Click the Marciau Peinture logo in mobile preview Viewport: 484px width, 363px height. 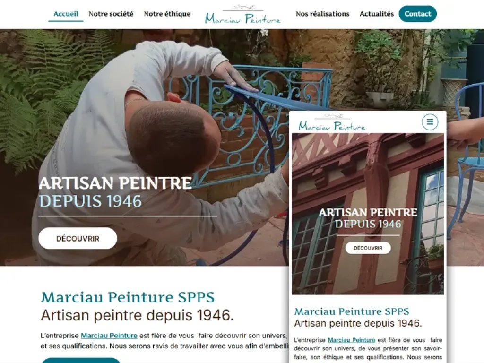pos(332,122)
